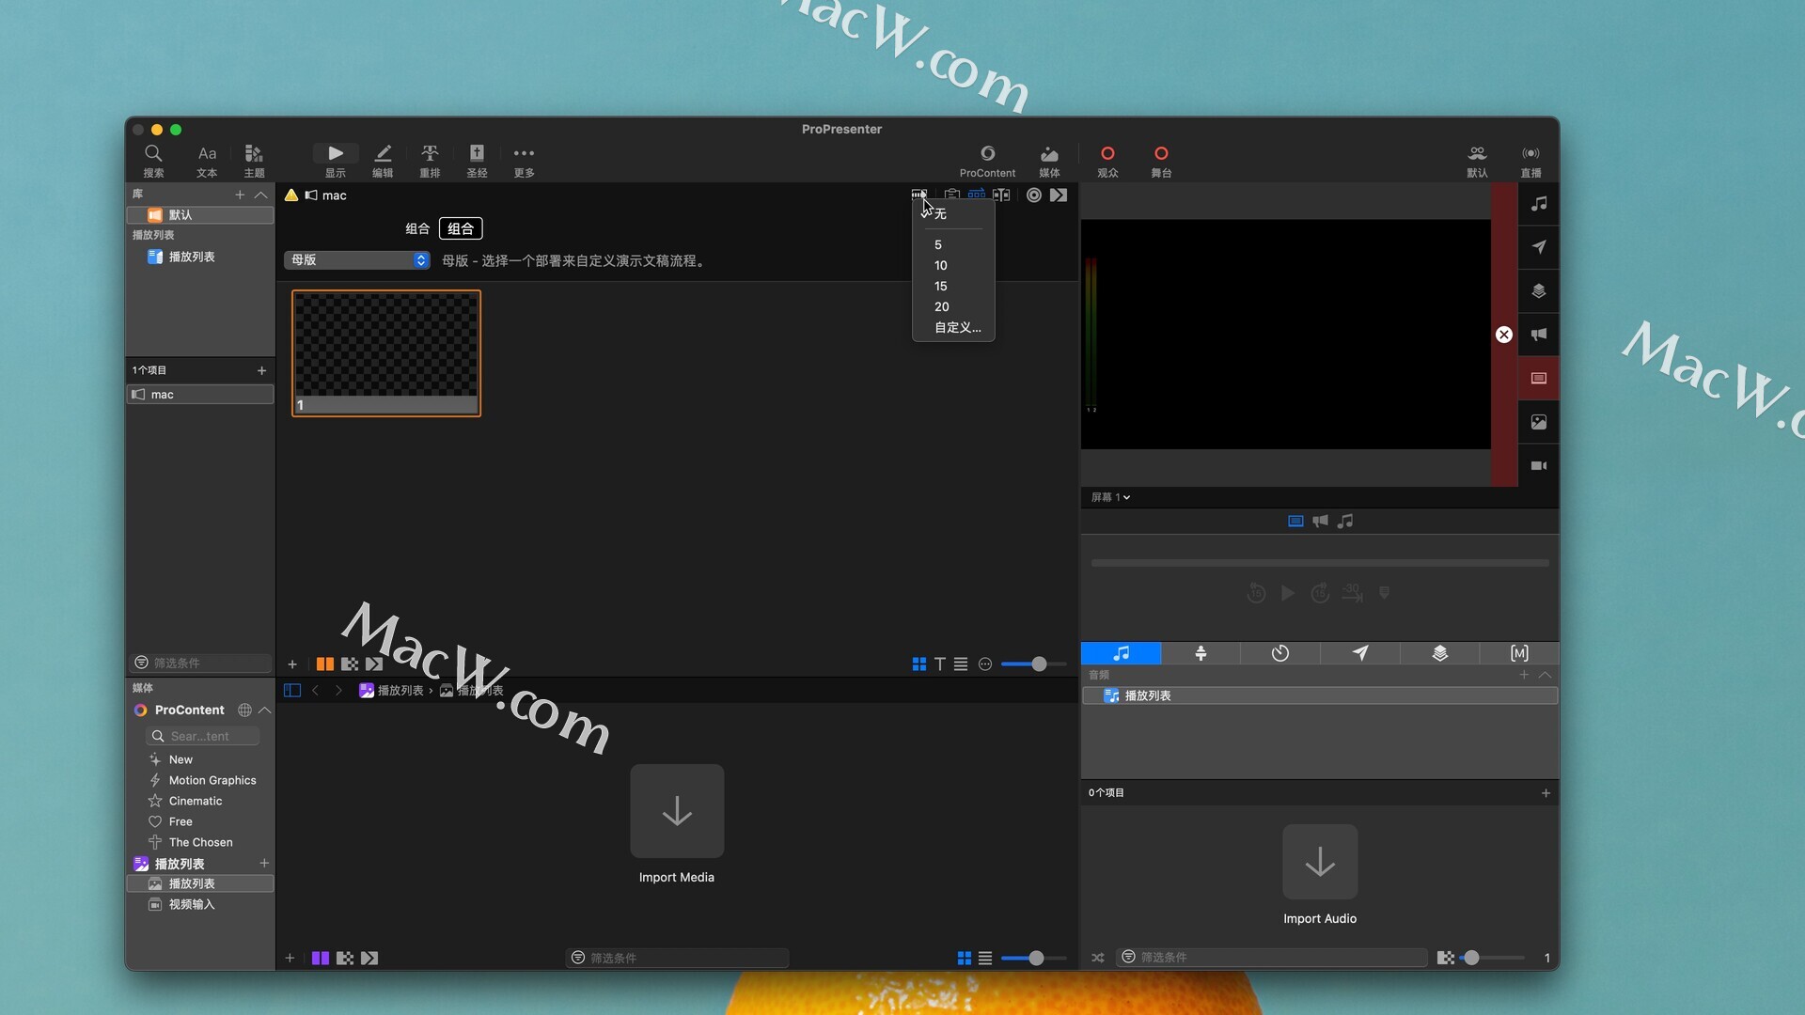Click the Clear All X button

pos(1504,335)
